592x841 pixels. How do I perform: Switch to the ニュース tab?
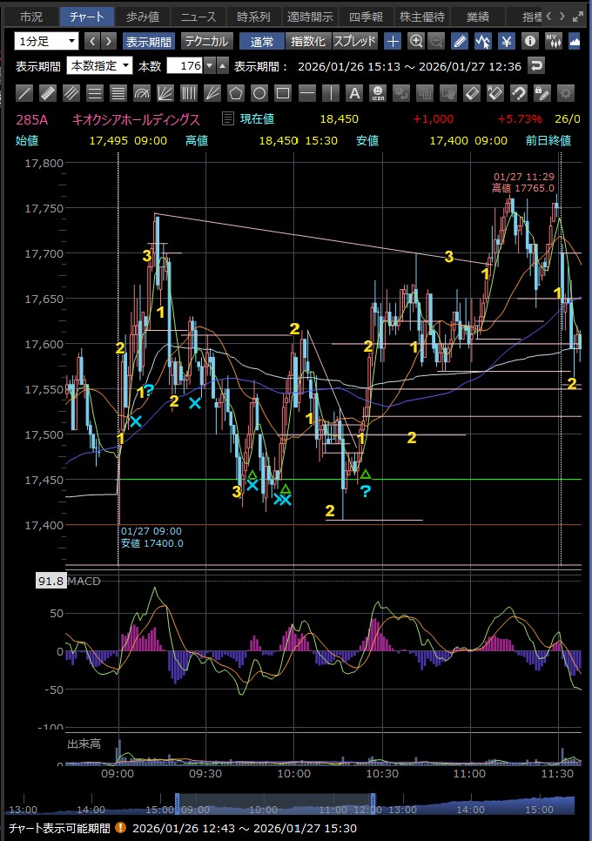click(198, 17)
